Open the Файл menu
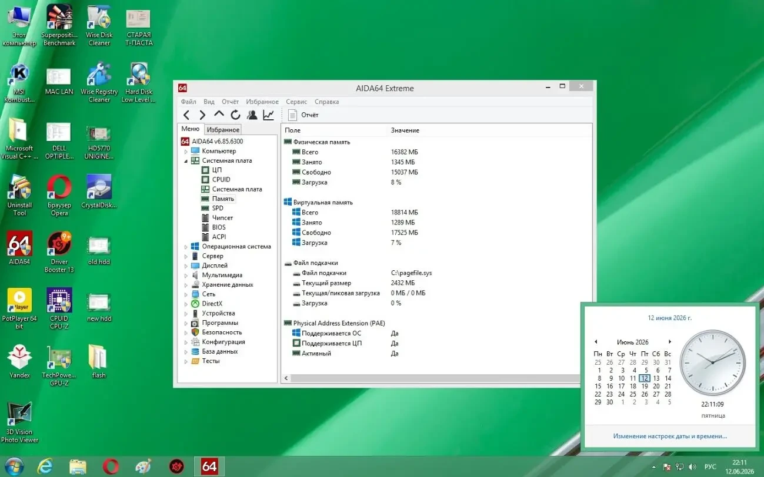 (x=189, y=102)
